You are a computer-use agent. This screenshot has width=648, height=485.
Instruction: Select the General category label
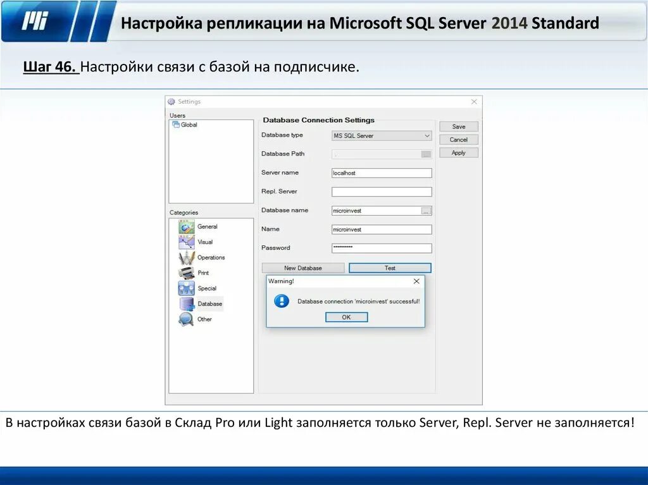(x=207, y=227)
